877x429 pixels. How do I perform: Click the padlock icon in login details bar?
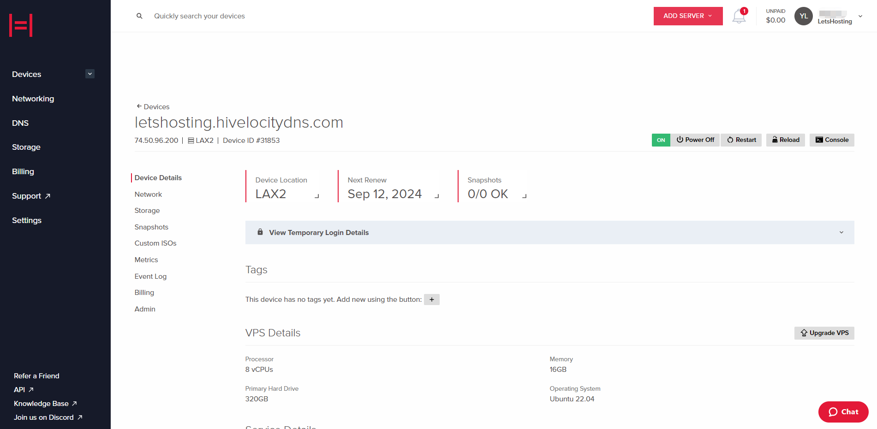260,232
